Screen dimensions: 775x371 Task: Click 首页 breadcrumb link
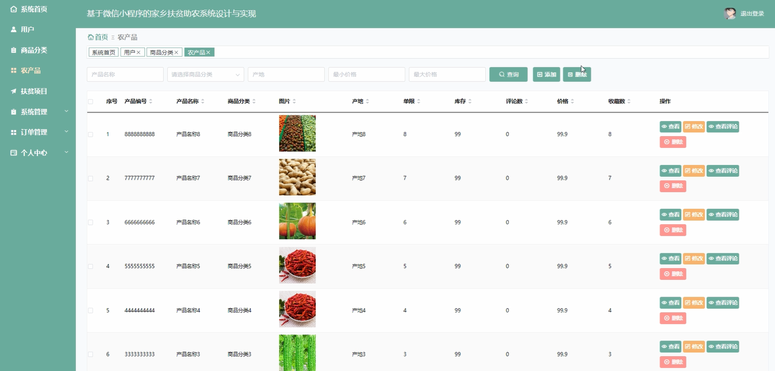click(x=98, y=37)
